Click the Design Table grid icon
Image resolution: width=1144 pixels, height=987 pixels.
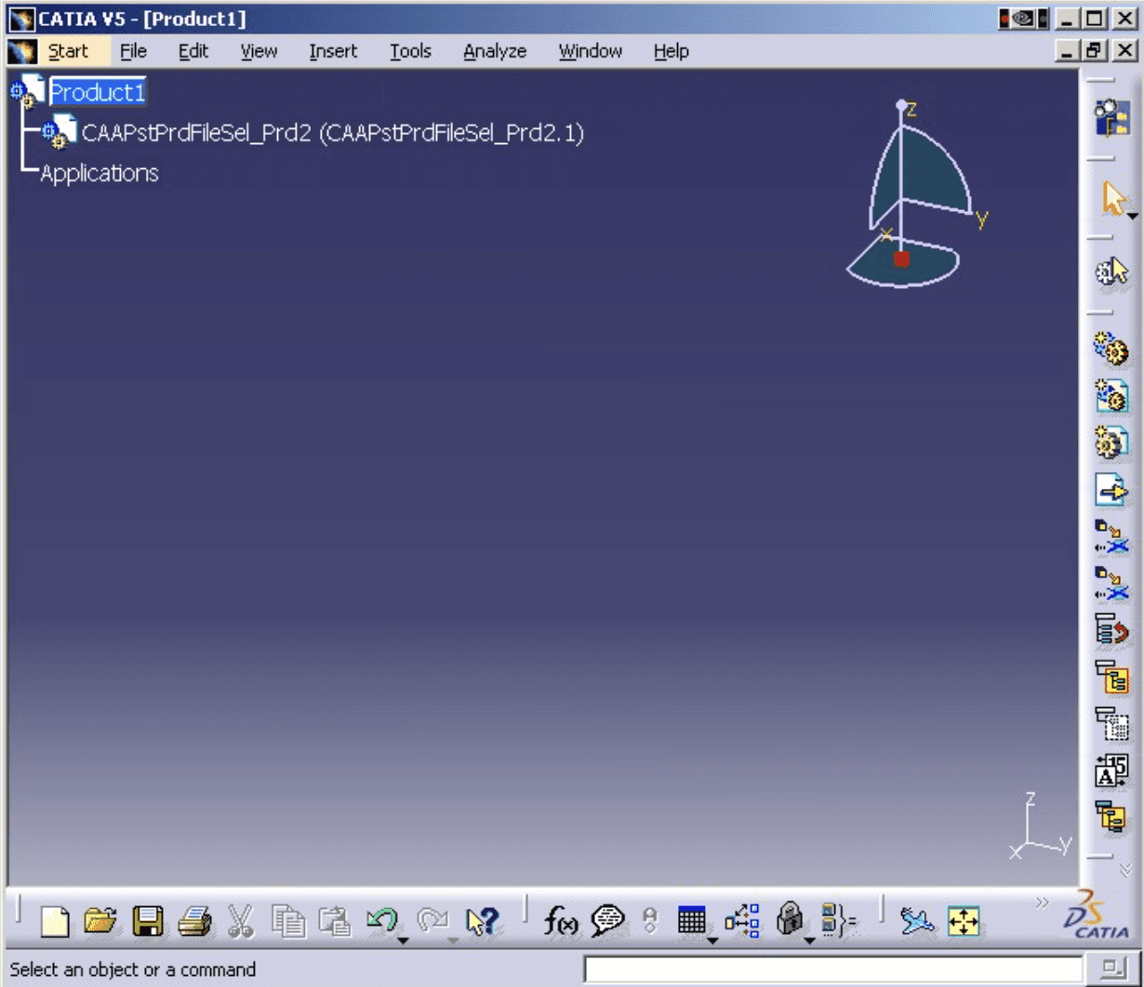pyautogui.click(x=691, y=921)
